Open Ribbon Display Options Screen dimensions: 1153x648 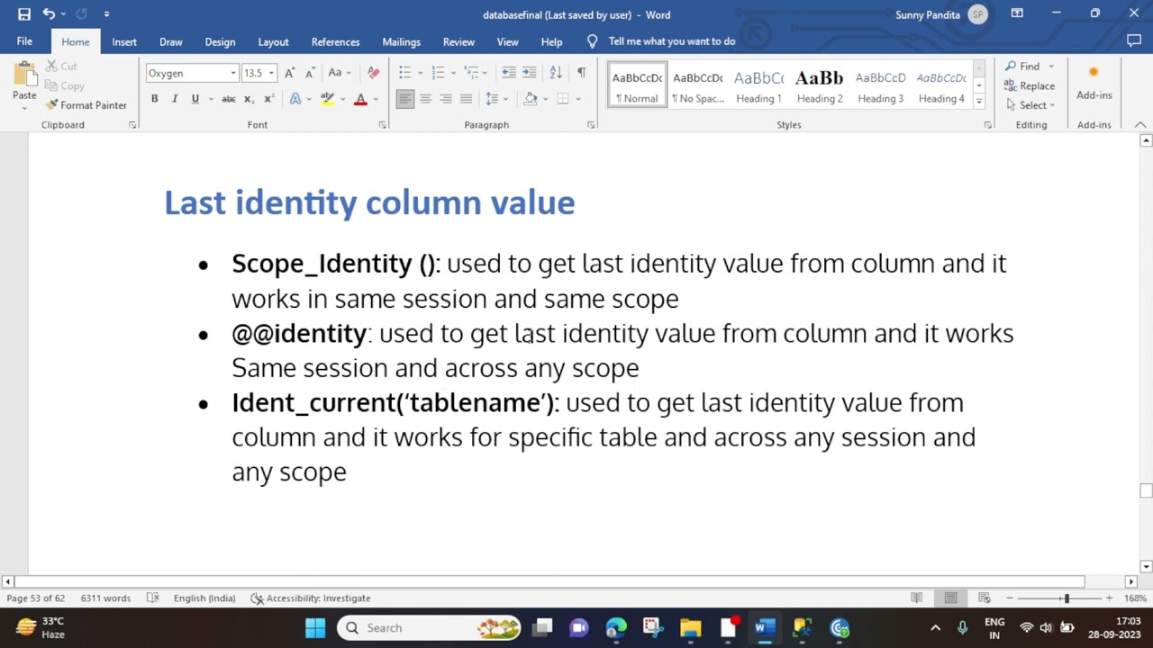click(x=1017, y=14)
